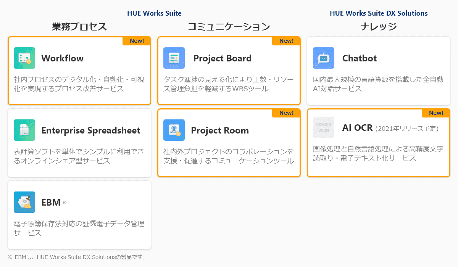
Task: Click the Project Room product icon
Action: (174, 130)
